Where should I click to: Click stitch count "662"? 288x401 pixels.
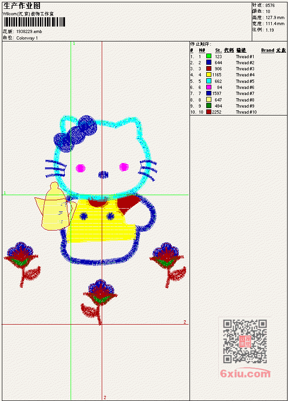(x=218, y=82)
